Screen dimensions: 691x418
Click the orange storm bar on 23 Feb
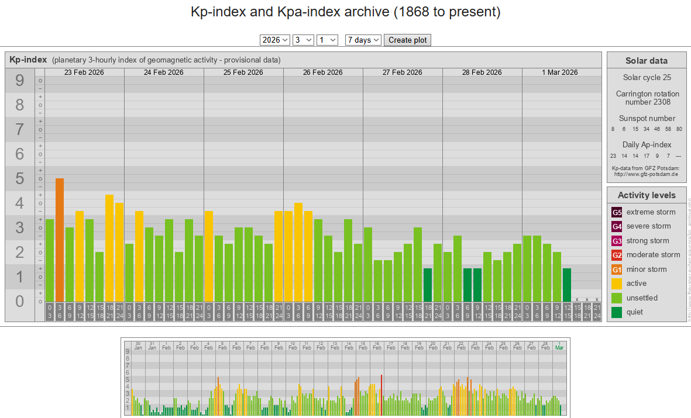click(60, 240)
